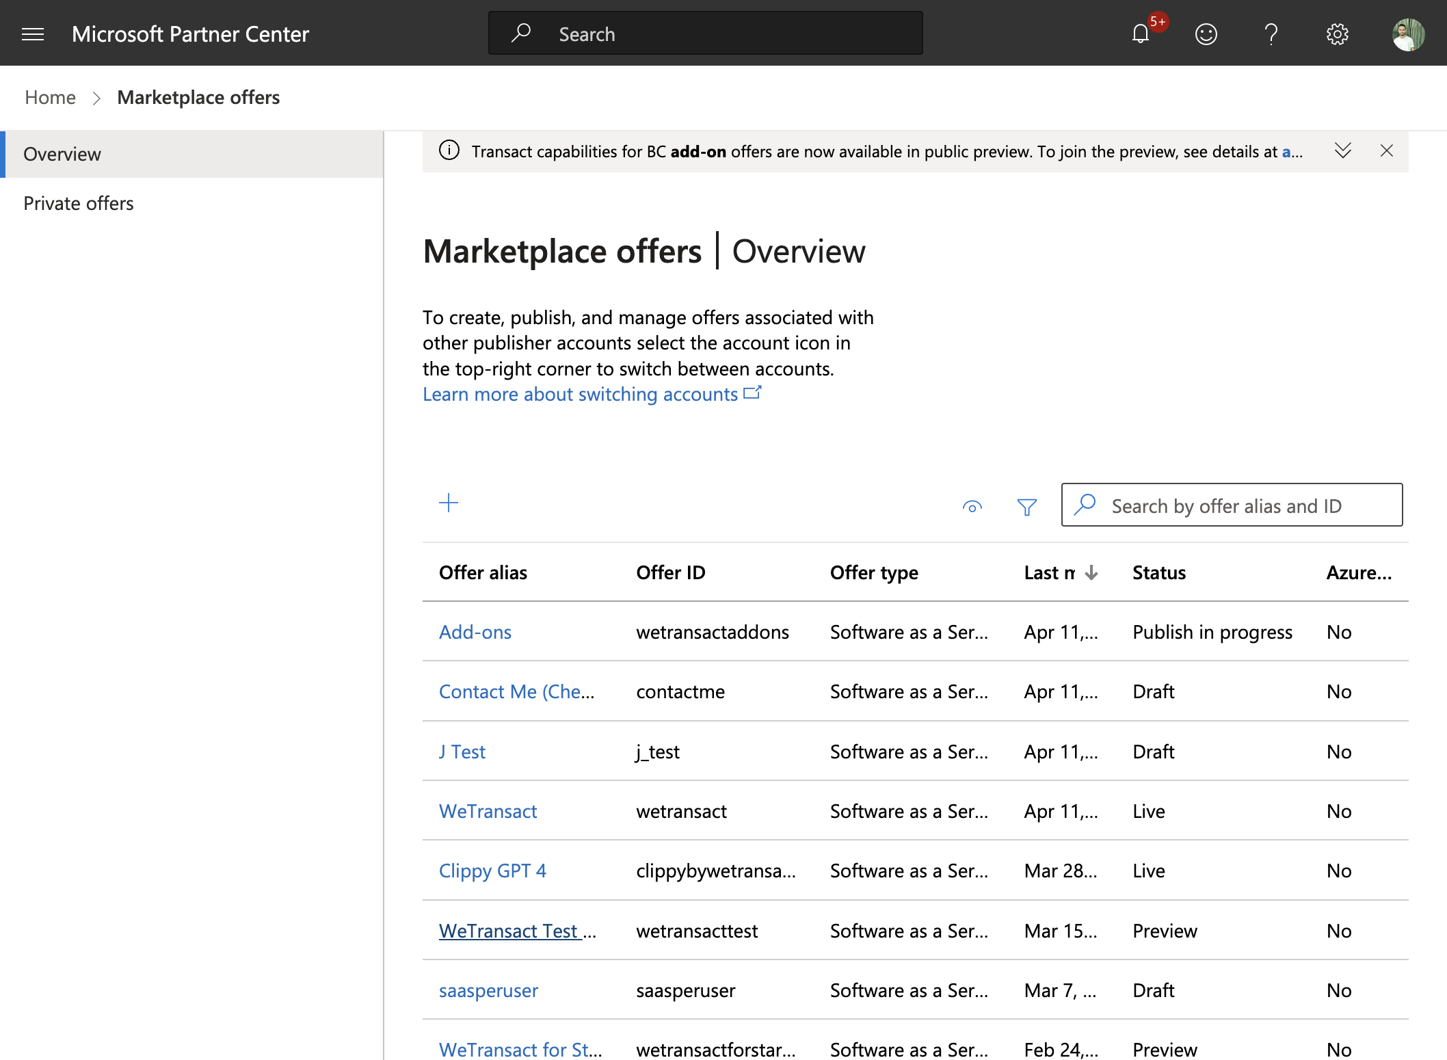Image resolution: width=1447 pixels, height=1060 pixels.
Task: Click the plus icon to create offer
Action: click(449, 503)
